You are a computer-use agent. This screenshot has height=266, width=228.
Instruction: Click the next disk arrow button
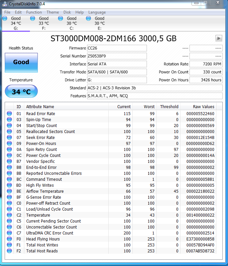[218, 38]
